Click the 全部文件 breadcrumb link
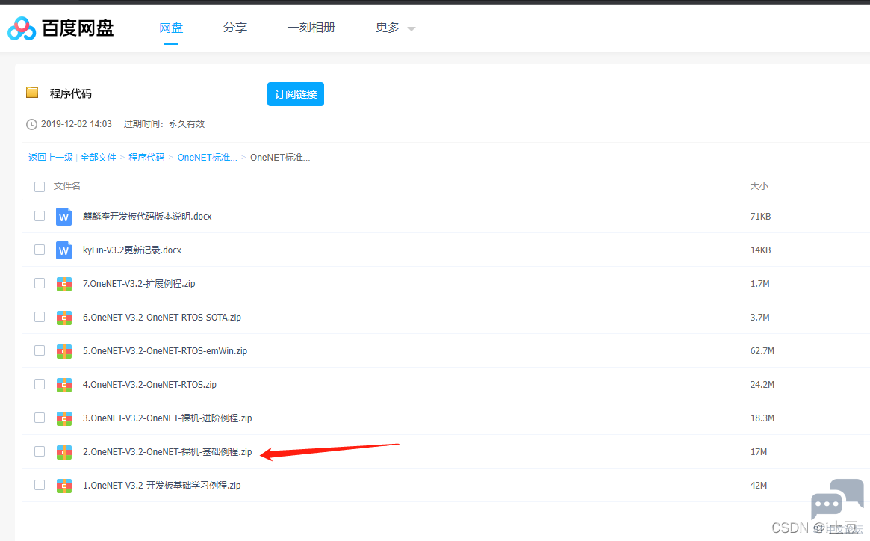870x541 pixels. [99, 158]
